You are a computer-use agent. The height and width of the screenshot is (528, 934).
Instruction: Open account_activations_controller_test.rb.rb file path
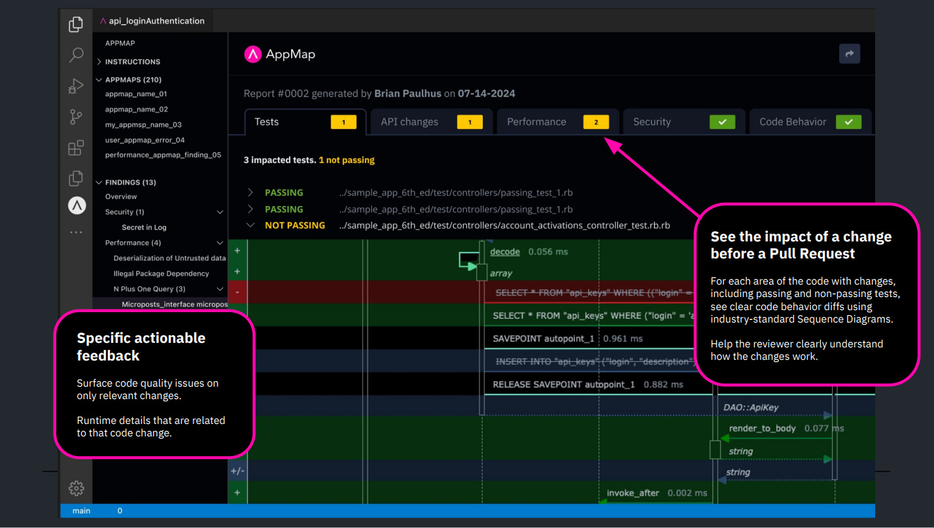504,226
